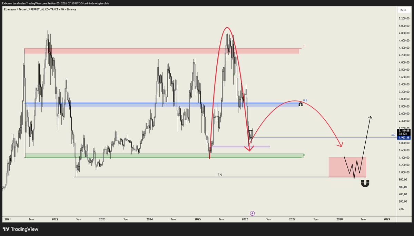
Task: Click the 5.200,00 price axis label
Action: 404,19
